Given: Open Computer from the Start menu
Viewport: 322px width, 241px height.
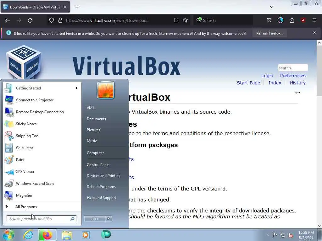Looking at the screenshot, I should pos(95,153).
